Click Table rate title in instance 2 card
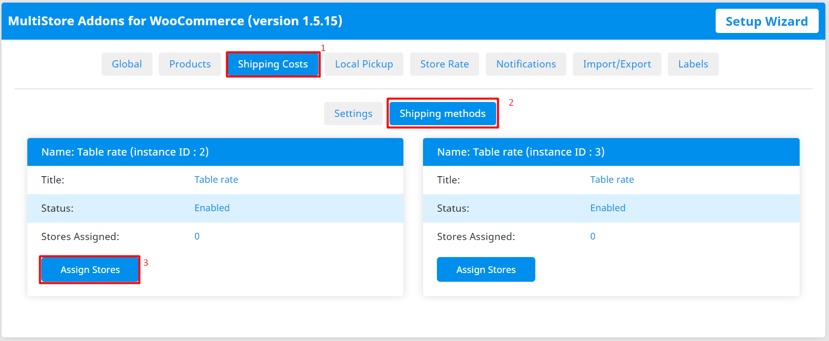The width and height of the screenshot is (829, 341). (216, 180)
